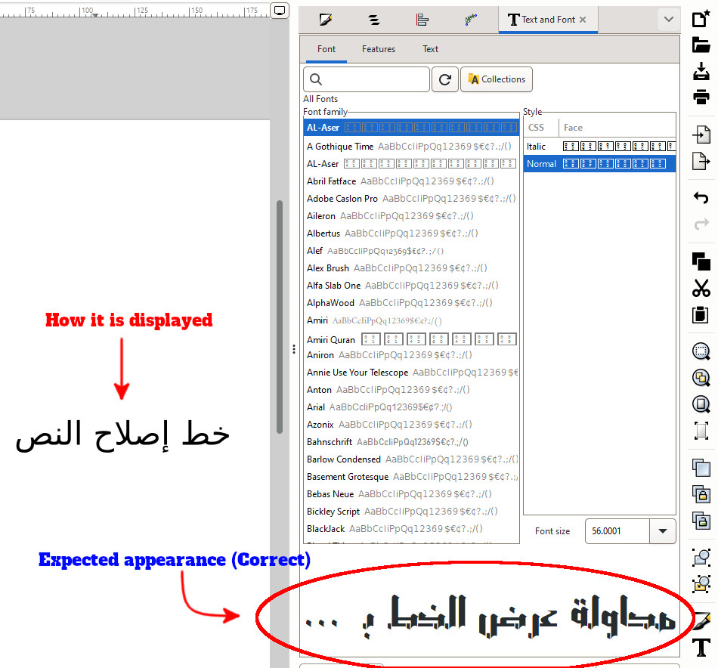Select the highlighted AL-Aser font family
Screen dimensions: 718x668
pos(411,127)
